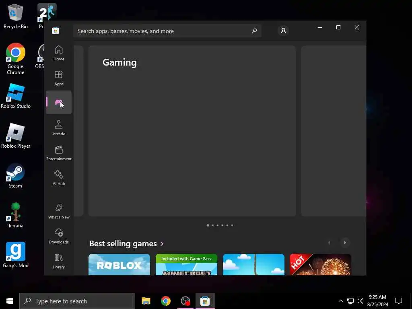
Task: Close the Microsoft Store window
Action: pyautogui.click(x=356, y=27)
